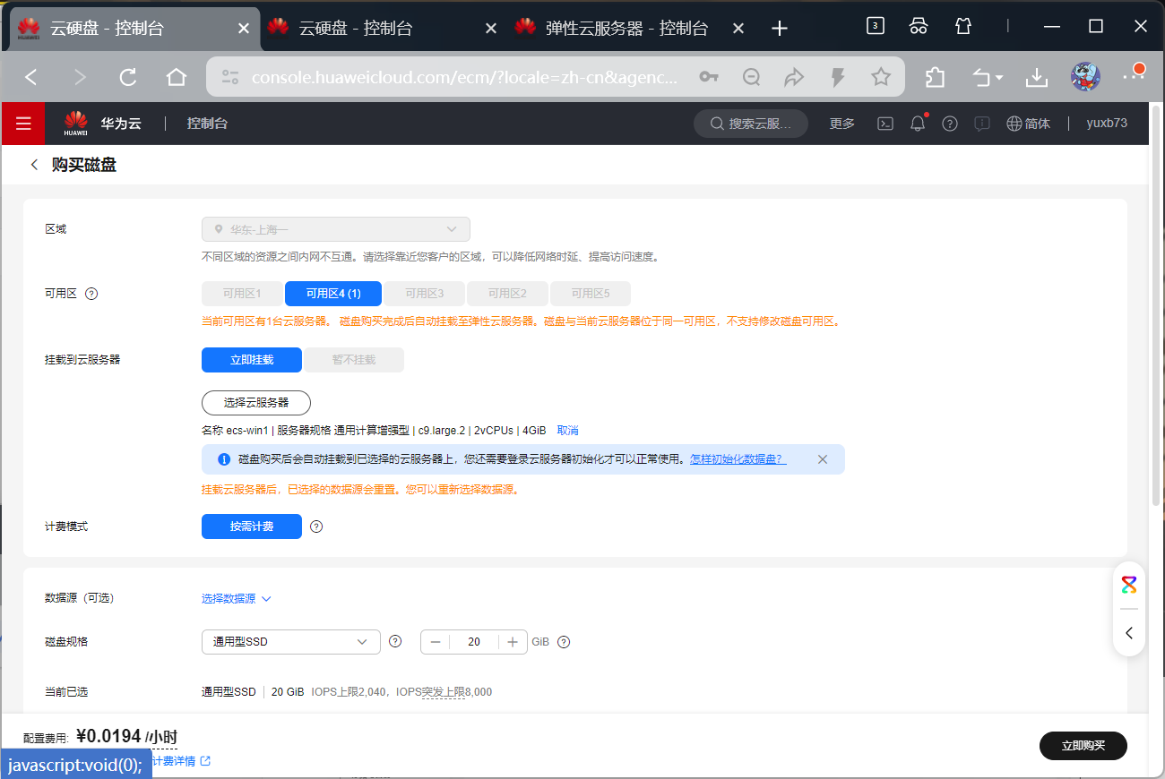Screen dimensions: 1165x779
Task: Click the browser address bar URL
Action: click(x=465, y=77)
